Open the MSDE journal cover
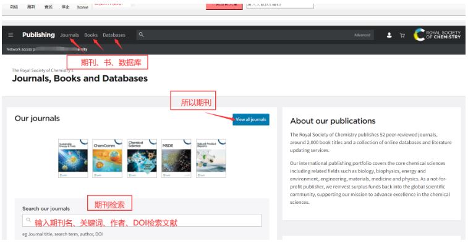The image size is (468, 246). point(176,158)
